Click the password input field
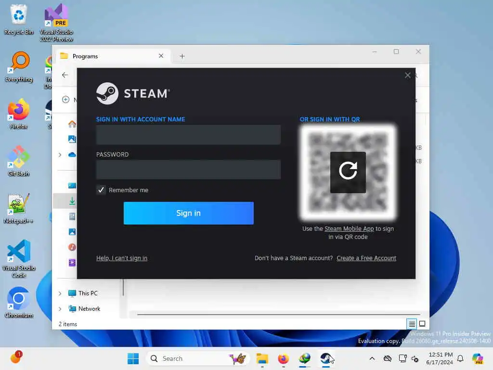 (188, 170)
